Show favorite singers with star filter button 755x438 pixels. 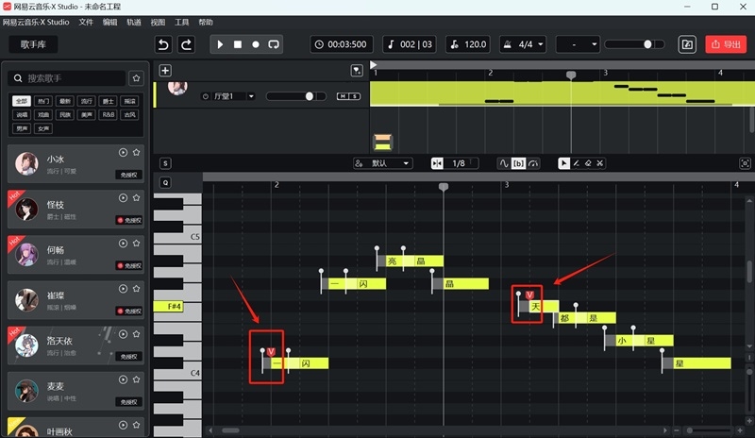pos(136,78)
